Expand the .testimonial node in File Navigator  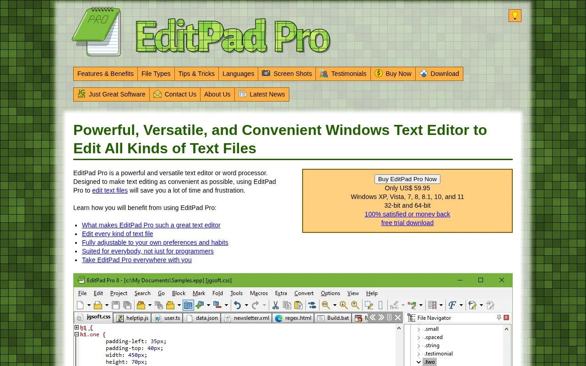[418, 354]
